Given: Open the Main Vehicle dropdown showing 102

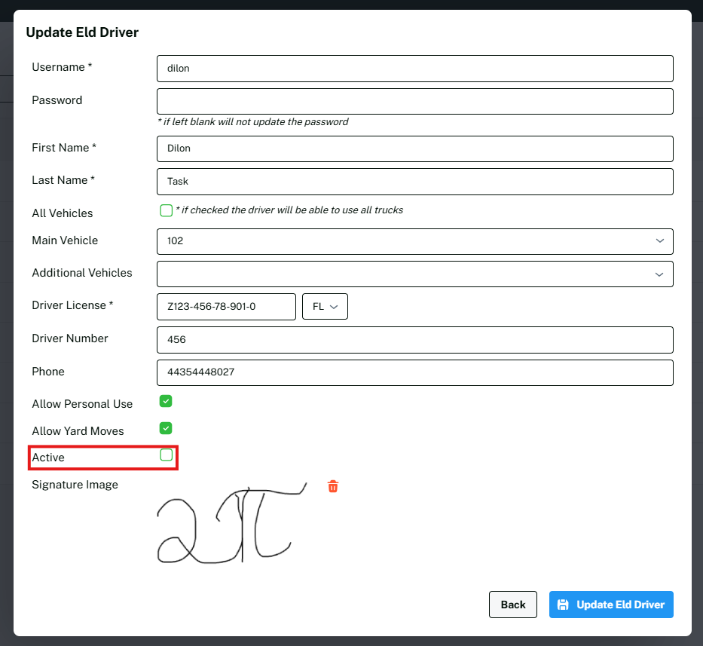Looking at the screenshot, I should pyautogui.click(x=414, y=241).
